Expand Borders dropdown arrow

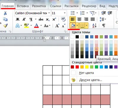coord(87,26)
